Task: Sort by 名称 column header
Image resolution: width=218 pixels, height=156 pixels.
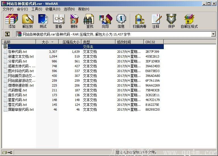Action: click(x=19, y=42)
